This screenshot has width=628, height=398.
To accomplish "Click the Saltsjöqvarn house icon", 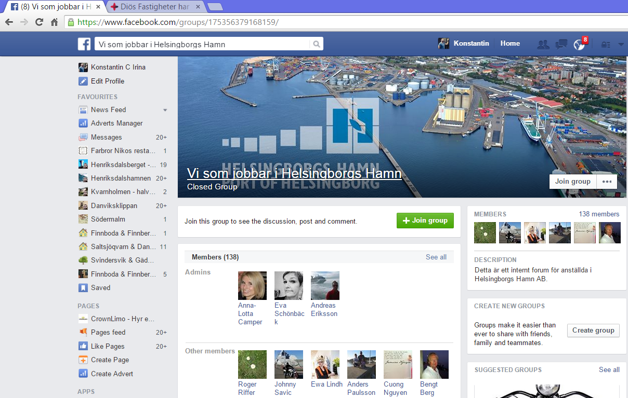I will (83, 246).
